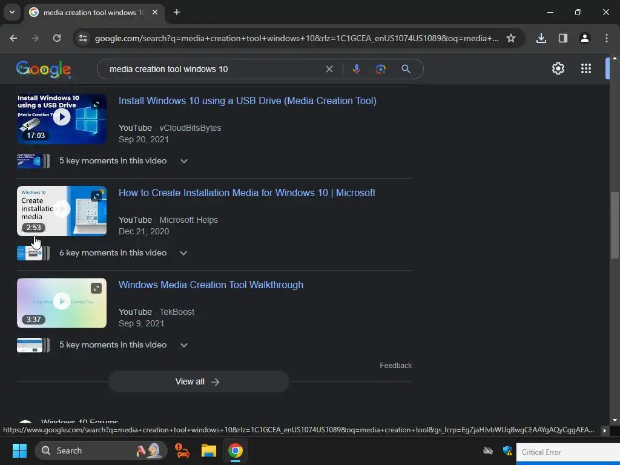Open the Chrome profile icon

tap(584, 38)
